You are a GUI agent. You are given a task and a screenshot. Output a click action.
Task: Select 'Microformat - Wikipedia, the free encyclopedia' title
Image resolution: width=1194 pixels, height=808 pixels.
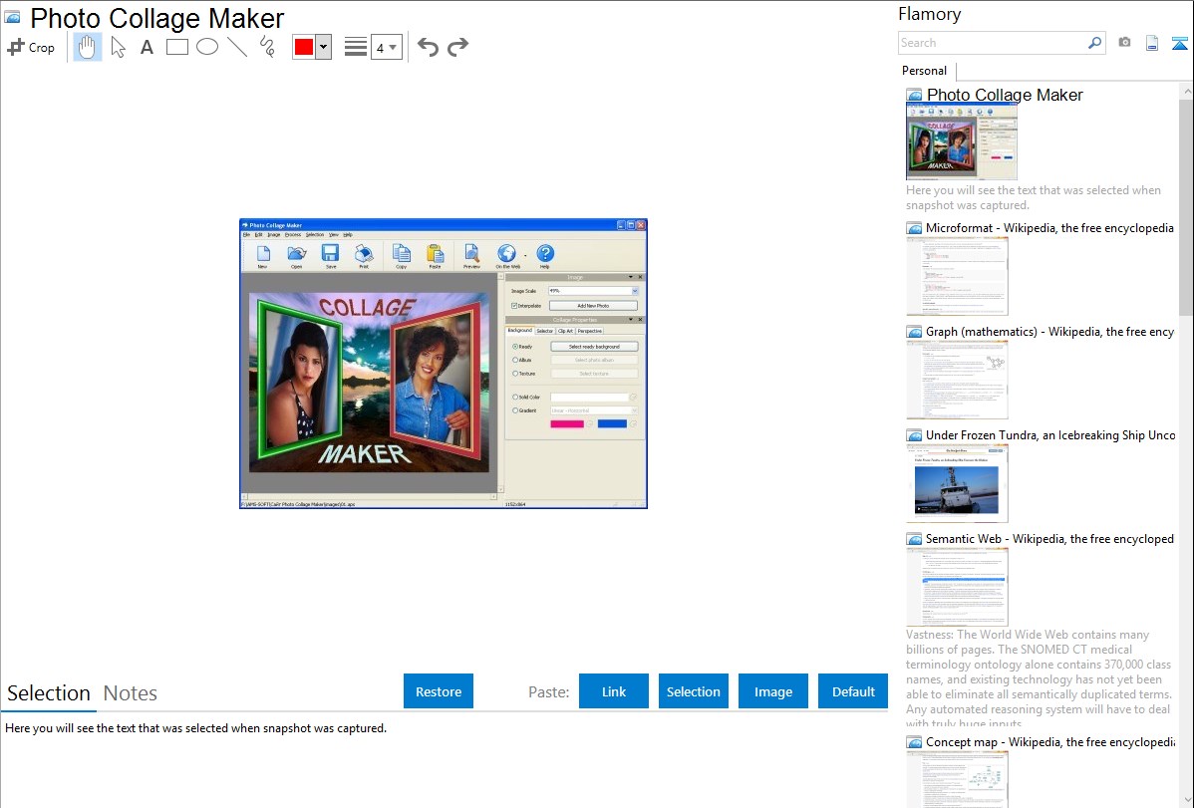[1049, 228]
